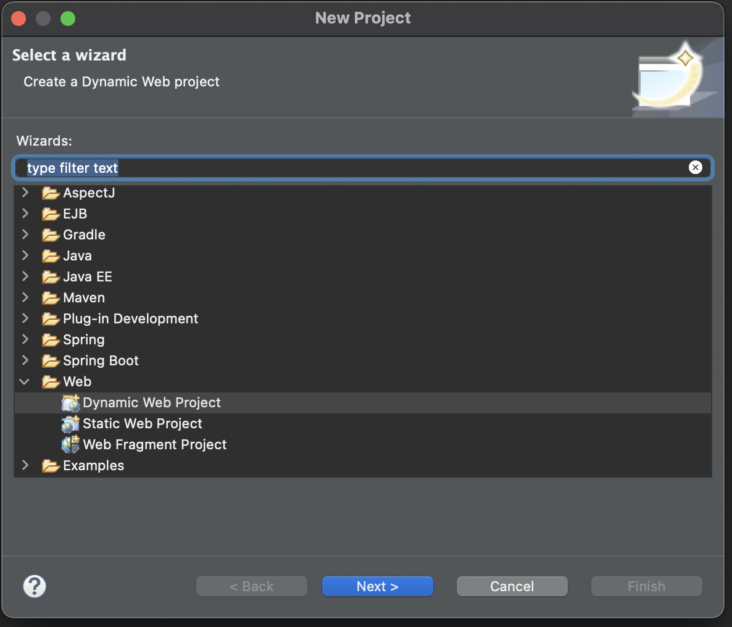
Task: Select the EJB category label
Action: pyautogui.click(x=75, y=214)
